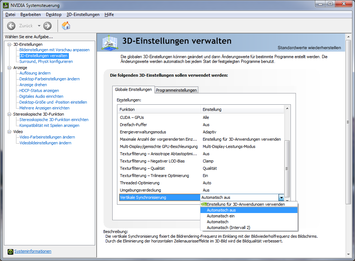The image size is (355, 261).
Task: Click Standardwerte wiederherstellen link
Action: click(x=309, y=48)
